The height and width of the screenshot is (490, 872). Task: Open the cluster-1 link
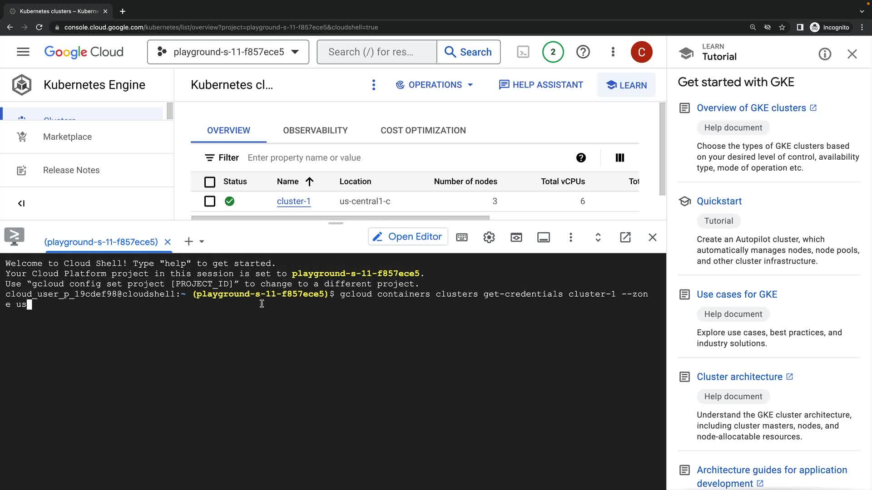294,201
